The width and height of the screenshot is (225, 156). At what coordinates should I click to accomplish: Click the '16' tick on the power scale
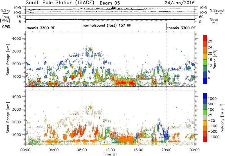210,60
